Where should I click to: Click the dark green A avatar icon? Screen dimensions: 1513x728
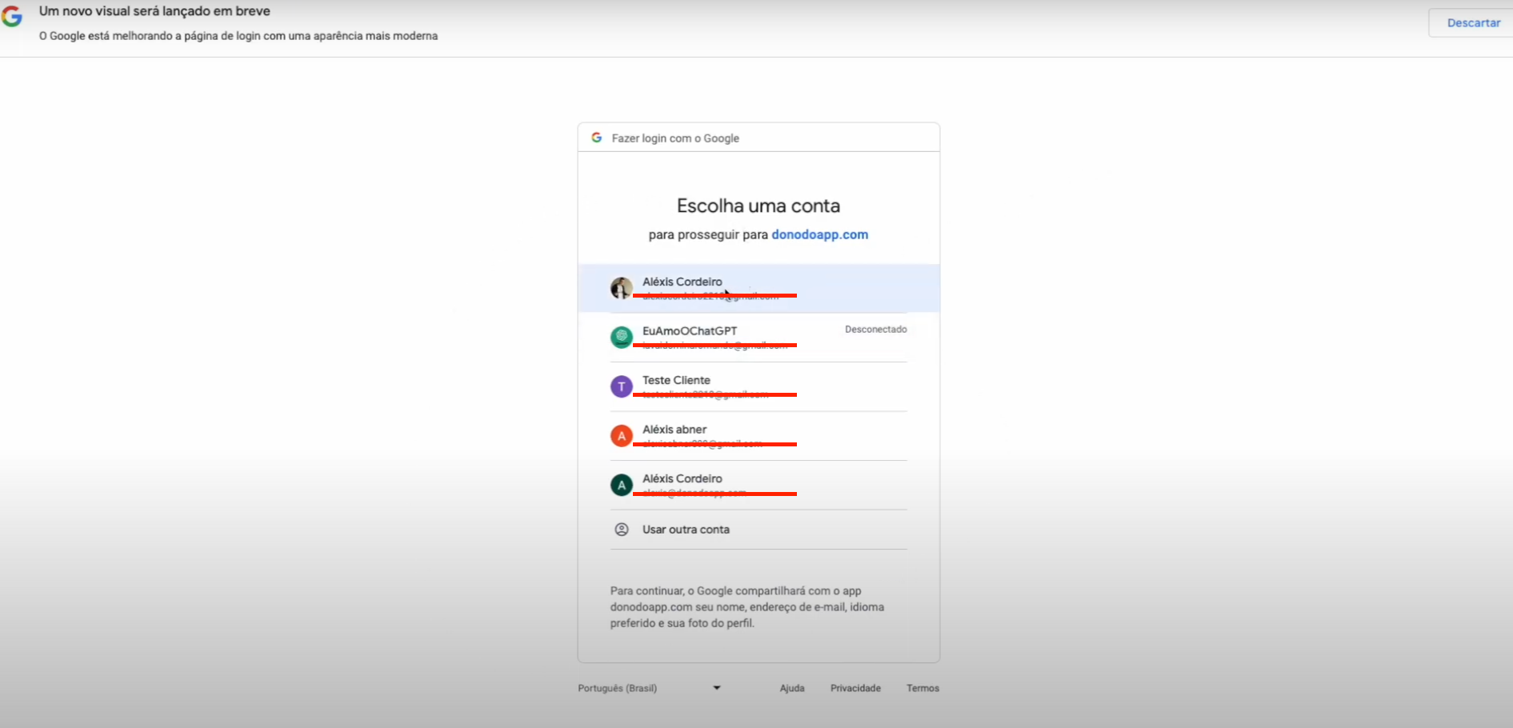tap(621, 486)
